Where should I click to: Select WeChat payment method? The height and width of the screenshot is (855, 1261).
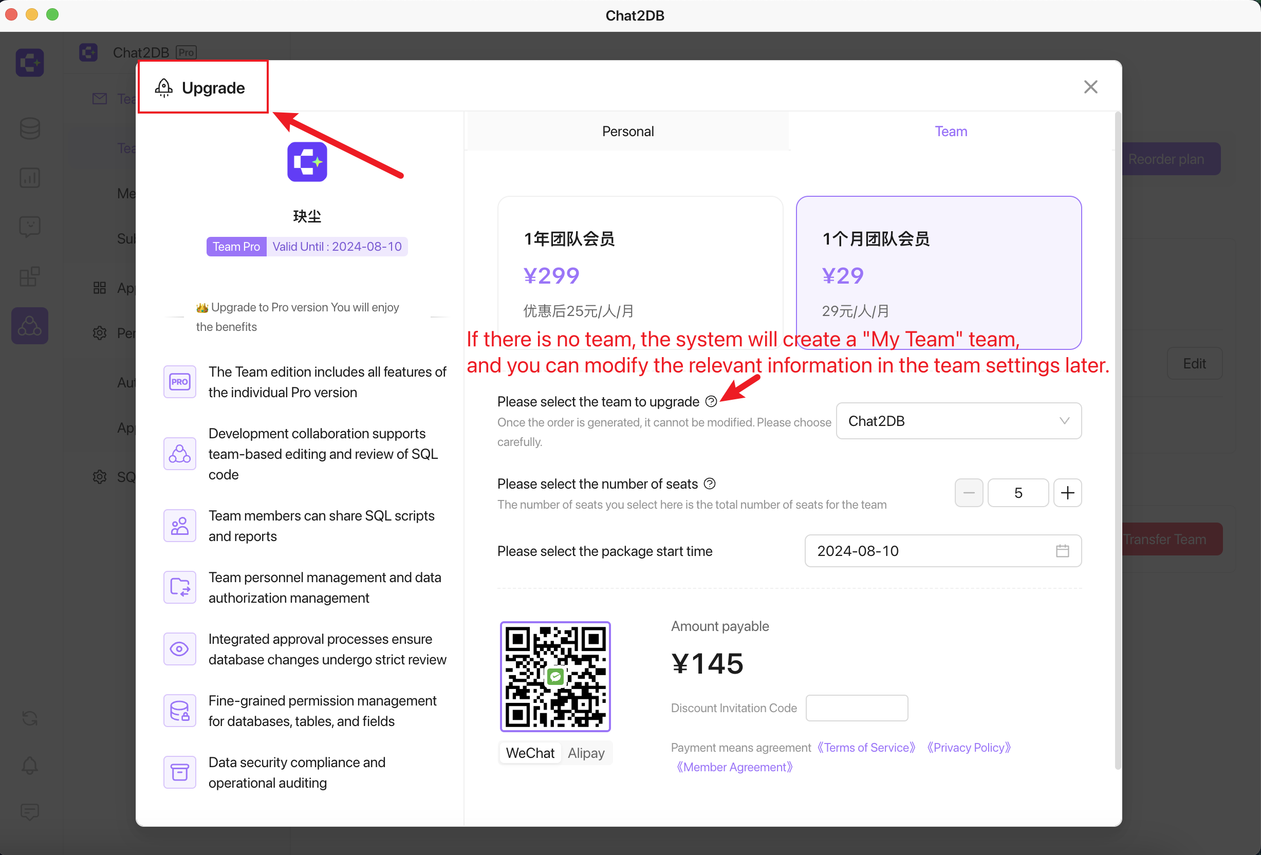click(x=530, y=753)
